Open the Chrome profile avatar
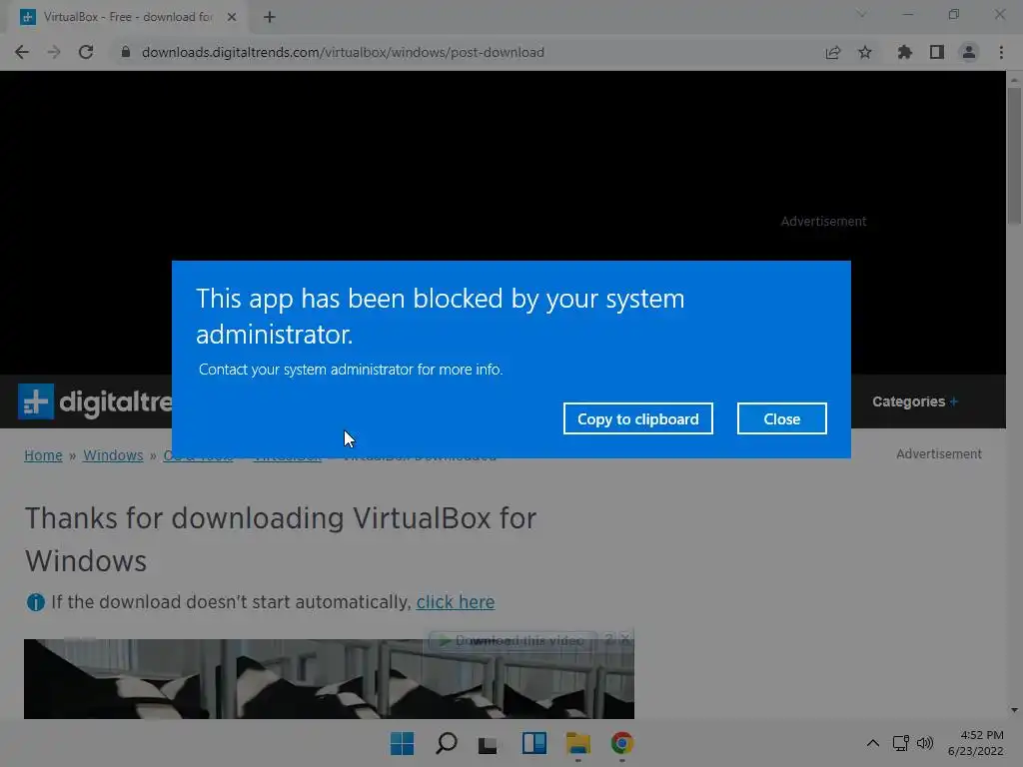1023x767 pixels. pyautogui.click(x=969, y=52)
